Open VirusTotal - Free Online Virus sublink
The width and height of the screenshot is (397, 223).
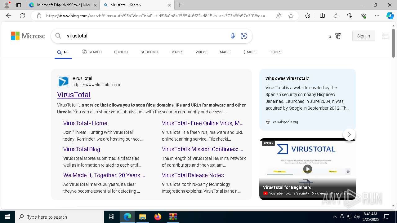203,123
